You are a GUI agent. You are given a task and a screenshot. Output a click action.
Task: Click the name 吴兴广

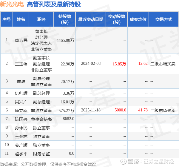pos(21,102)
